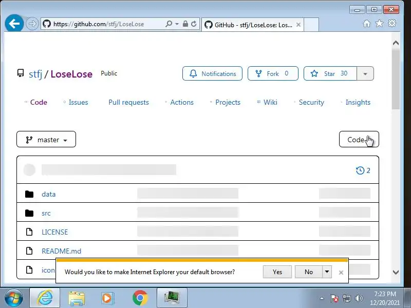
Task: Fork the repository with the Fork button
Action: pos(273,73)
